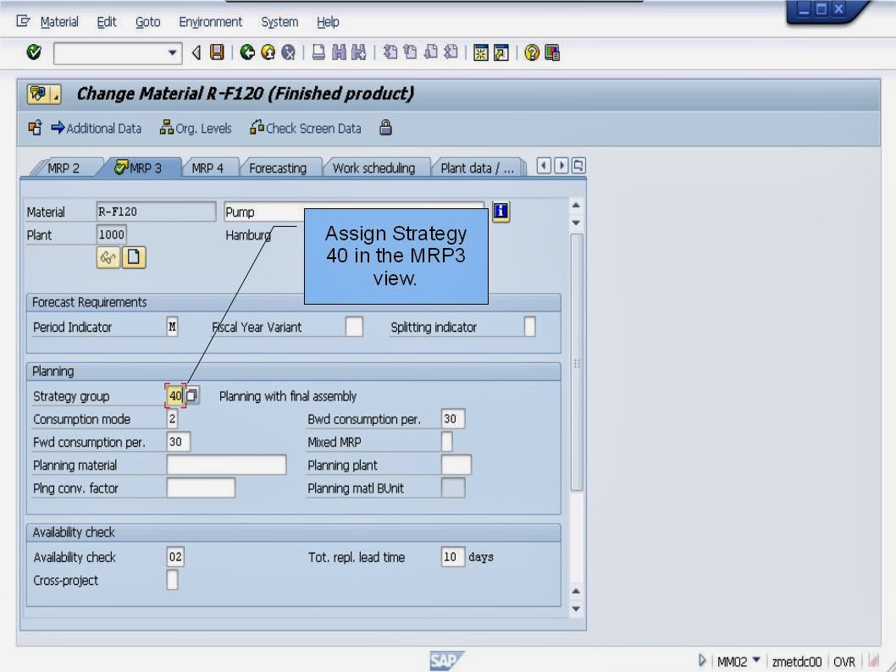
Task: Click the Cross-project checkbox field
Action: [x=172, y=580]
